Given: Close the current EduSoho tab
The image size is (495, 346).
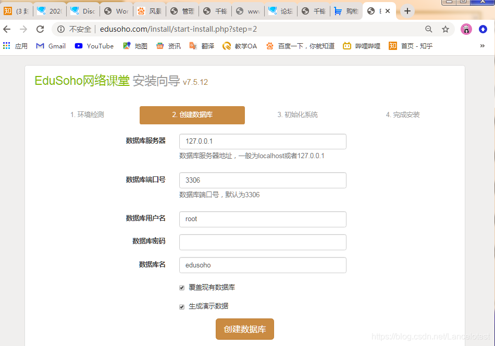Looking at the screenshot, I should click(388, 11).
